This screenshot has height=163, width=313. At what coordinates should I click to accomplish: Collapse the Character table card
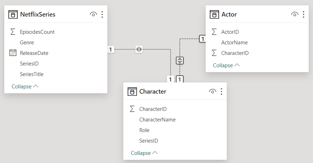144,153
